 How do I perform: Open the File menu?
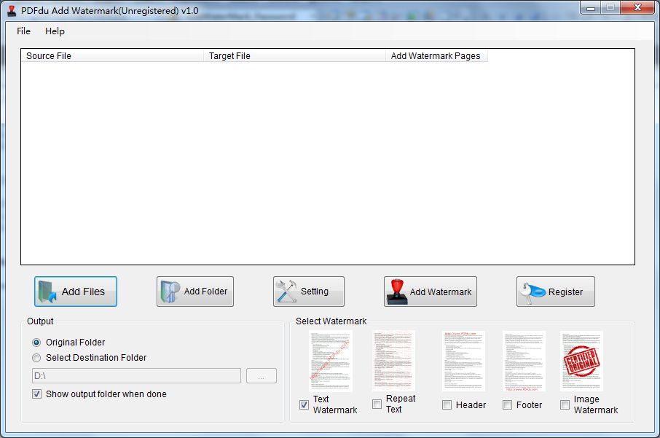pos(23,31)
